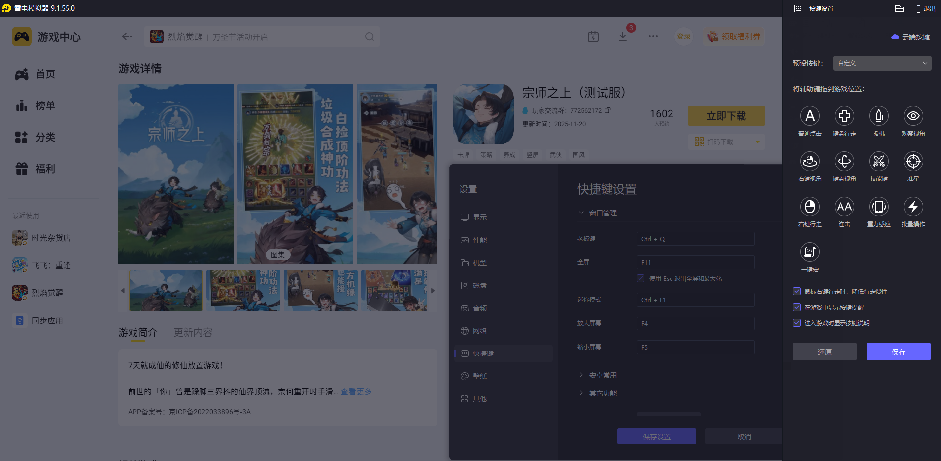Screen dimensions: 941x461
Task: Select the 壁纸 settings tab
Action: [479, 376]
